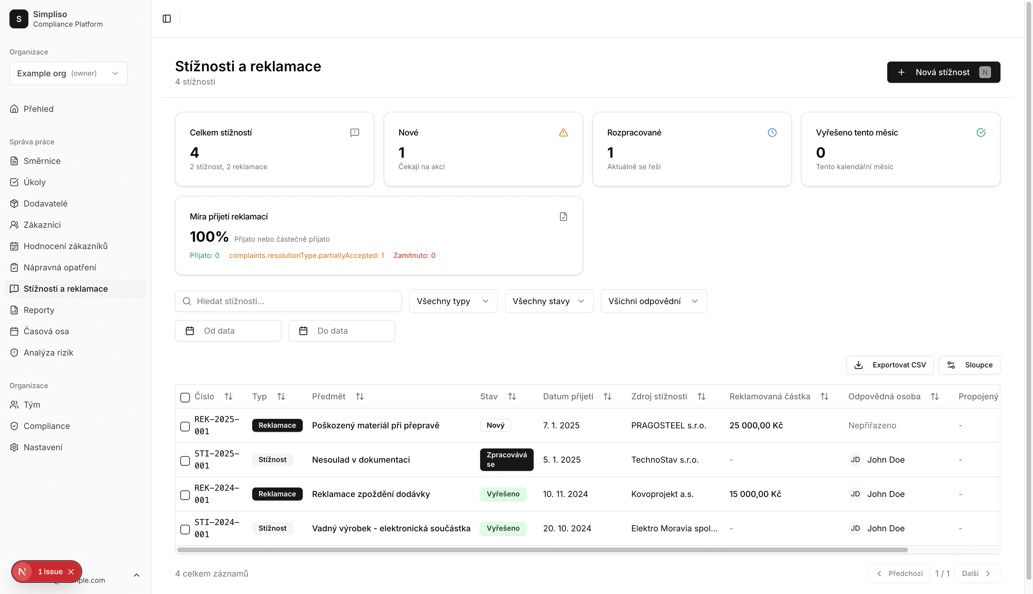Click the horizontal table scrollbar

coord(542,550)
